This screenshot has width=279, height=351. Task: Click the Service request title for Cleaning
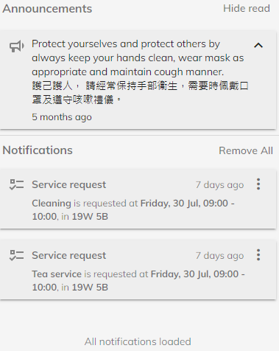click(69, 184)
